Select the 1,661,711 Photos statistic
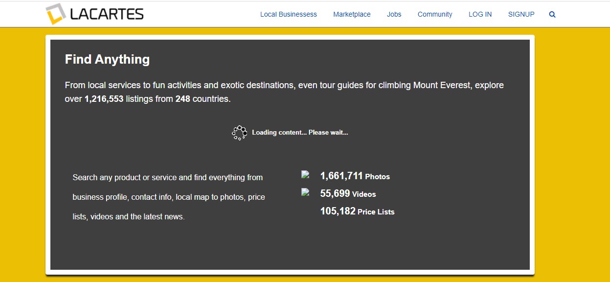Screen dimensions: 610x282 tap(355, 176)
